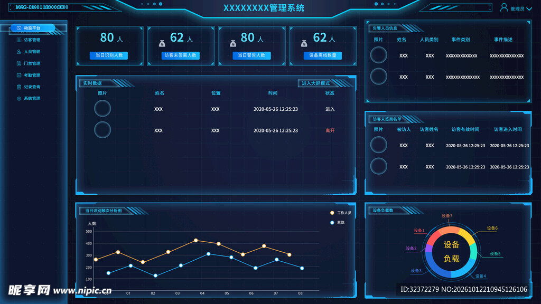This screenshot has width=541, height=304.
Task: Toggle the 其他 legend series
Action: pyautogui.click(x=337, y=223)
